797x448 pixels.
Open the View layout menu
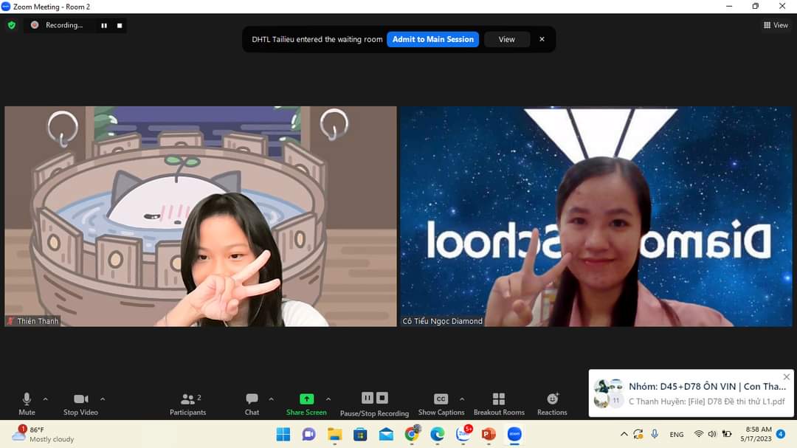[x=776, y=25]
